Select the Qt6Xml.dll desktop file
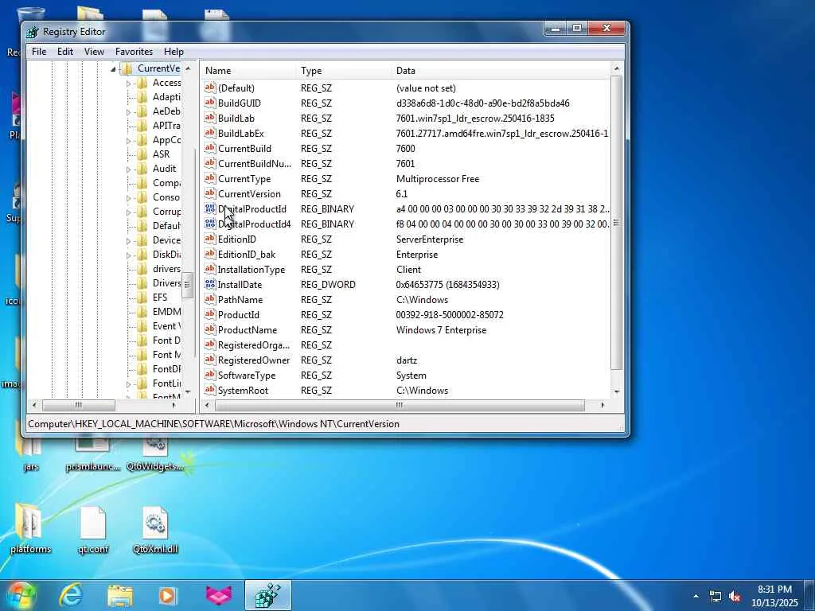This screenshot has height=611, width=815. pyautogui.click(x=155, y=531)
